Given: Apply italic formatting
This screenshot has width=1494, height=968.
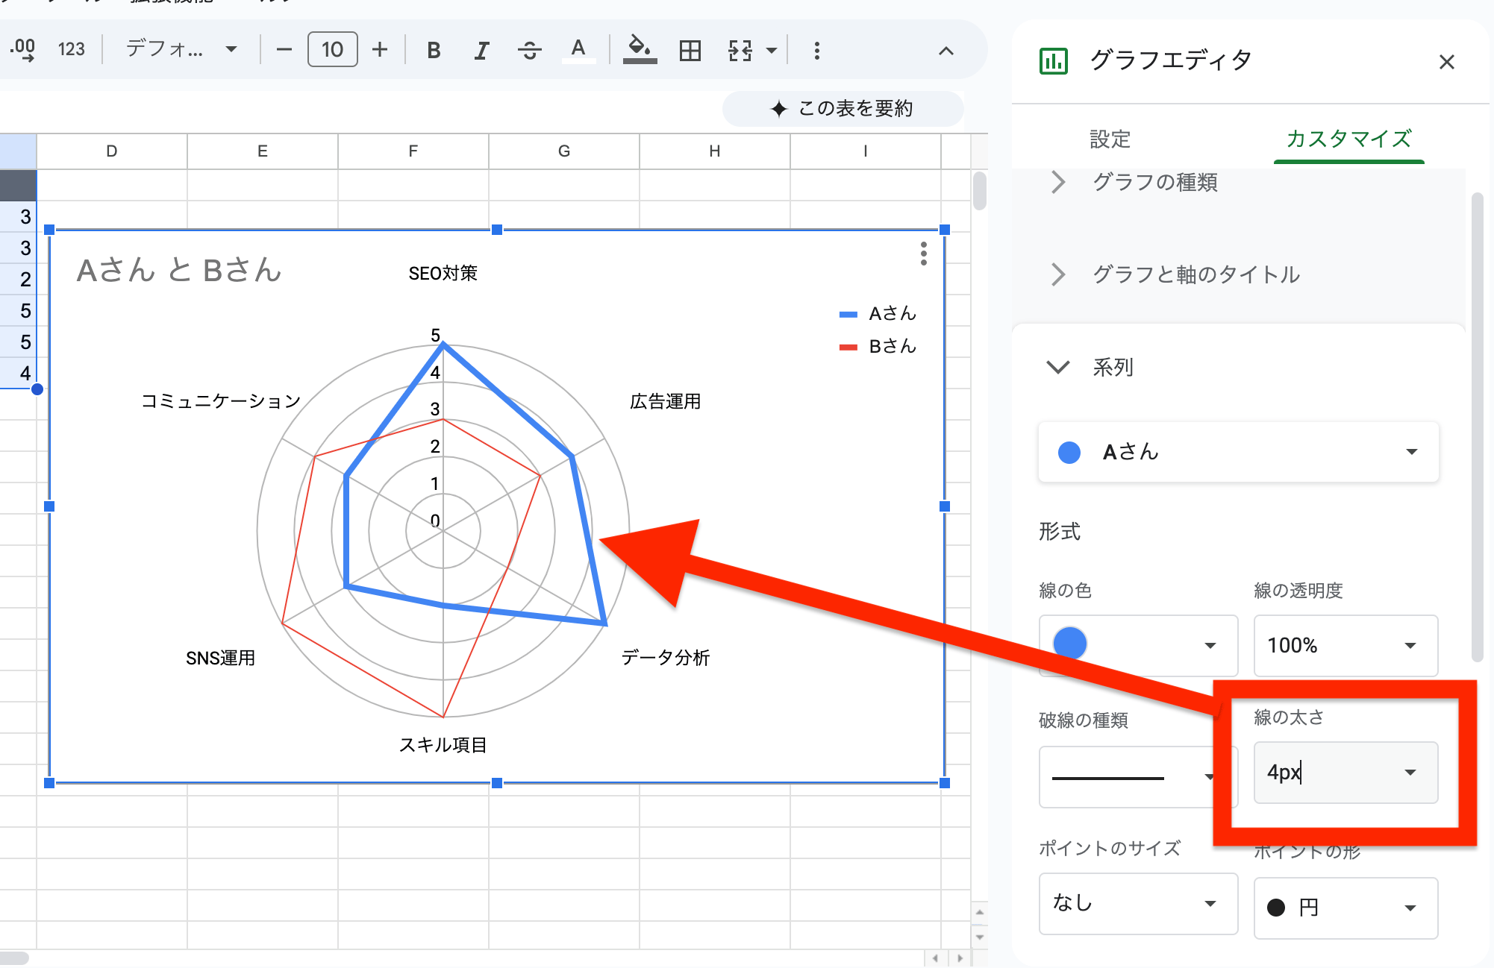Looking at the screenshot, I should pyautogui.click(x=481, y=49).
